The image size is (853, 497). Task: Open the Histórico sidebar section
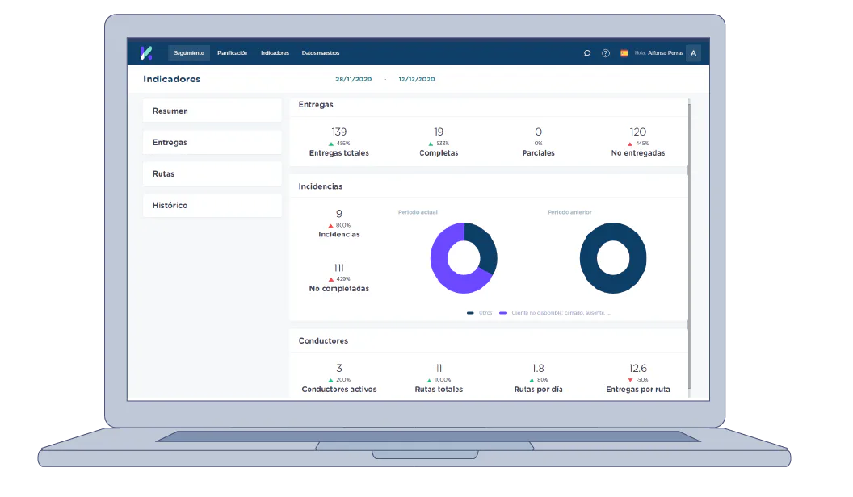coord(212,205)
